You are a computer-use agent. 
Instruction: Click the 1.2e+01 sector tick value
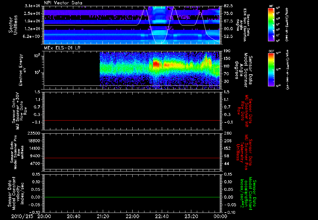pyautogui.click(x=33, y=29)
